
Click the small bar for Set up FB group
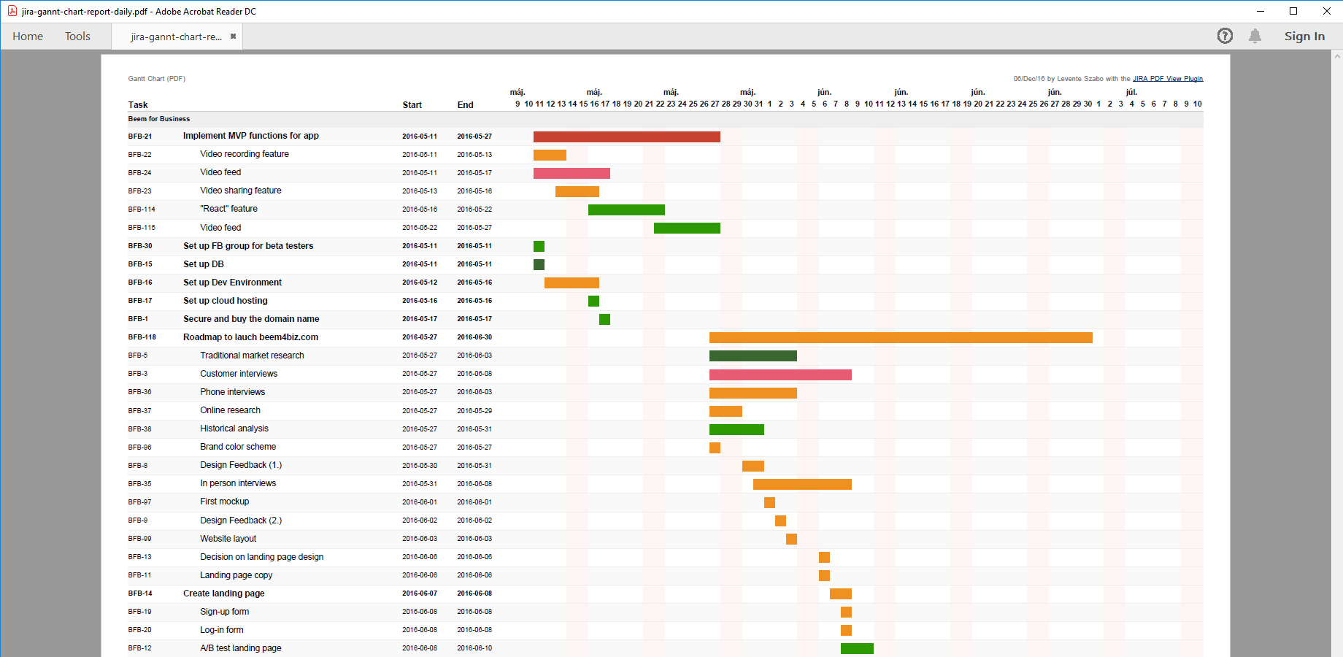(539, 246)
